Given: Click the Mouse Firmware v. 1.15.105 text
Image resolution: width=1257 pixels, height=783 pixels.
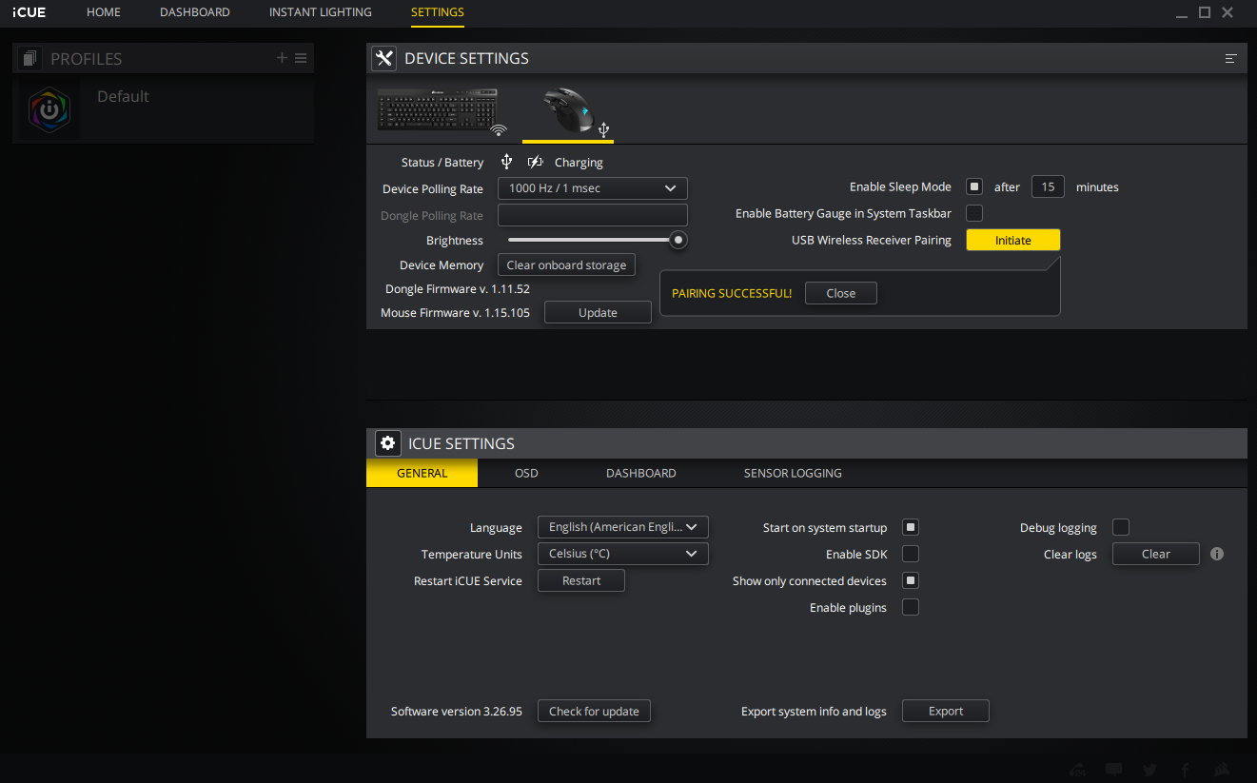Looking at the screenshot, I should 455,313.
